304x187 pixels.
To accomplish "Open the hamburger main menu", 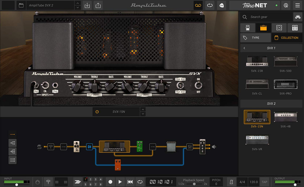I will pos(297,5).
